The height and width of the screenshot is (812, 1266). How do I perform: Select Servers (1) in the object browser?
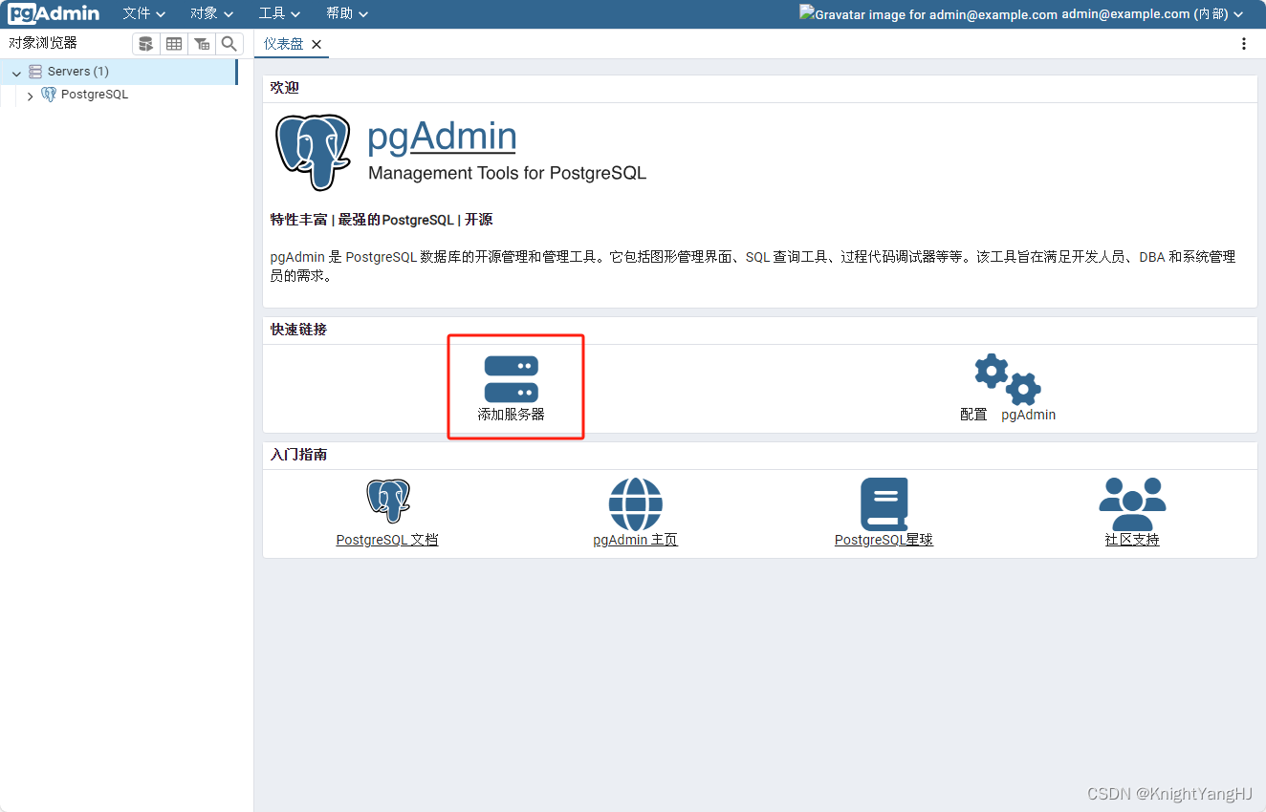coord(78,72)
